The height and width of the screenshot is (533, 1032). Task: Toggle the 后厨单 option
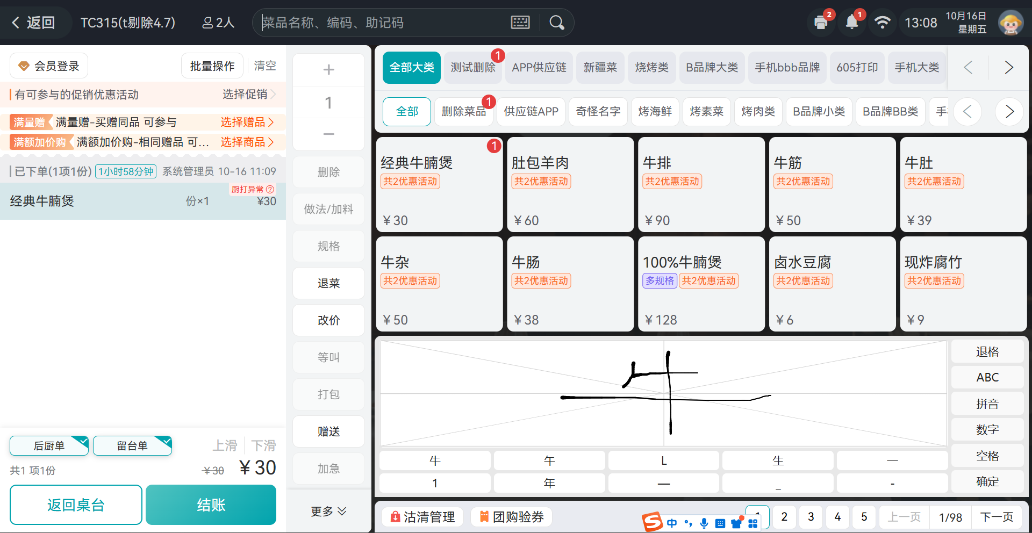pyautogui.click(x=49, y=445)
